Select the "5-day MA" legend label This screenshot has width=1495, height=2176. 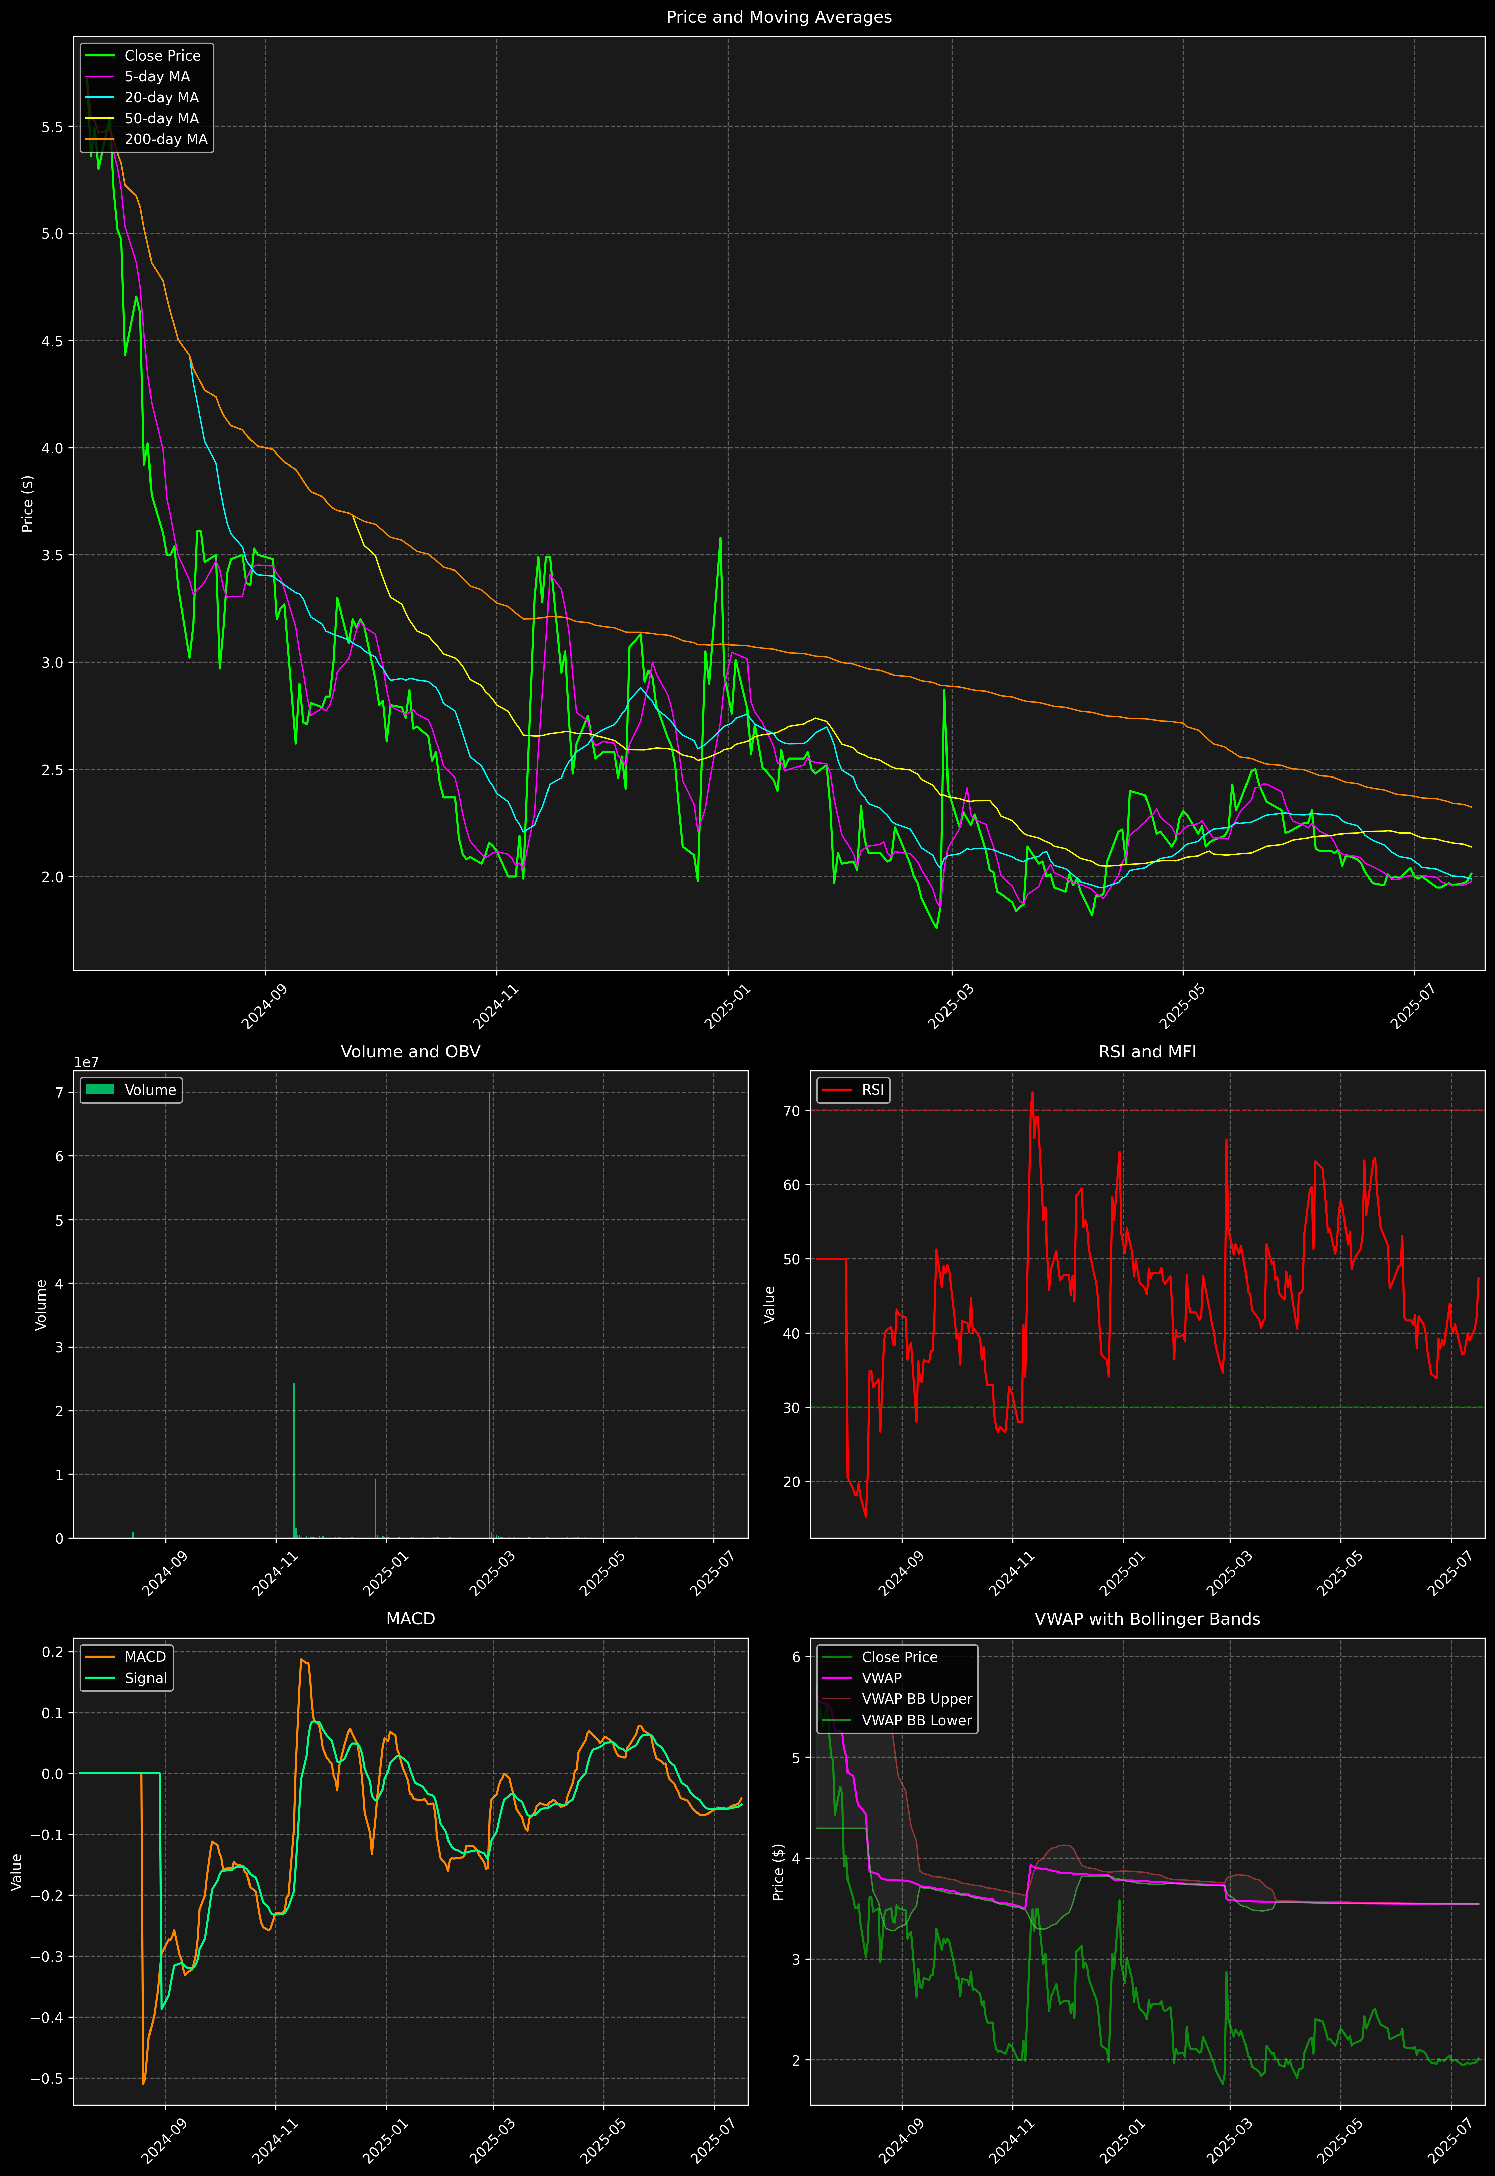pyautogui.click(x=158, y=77)
